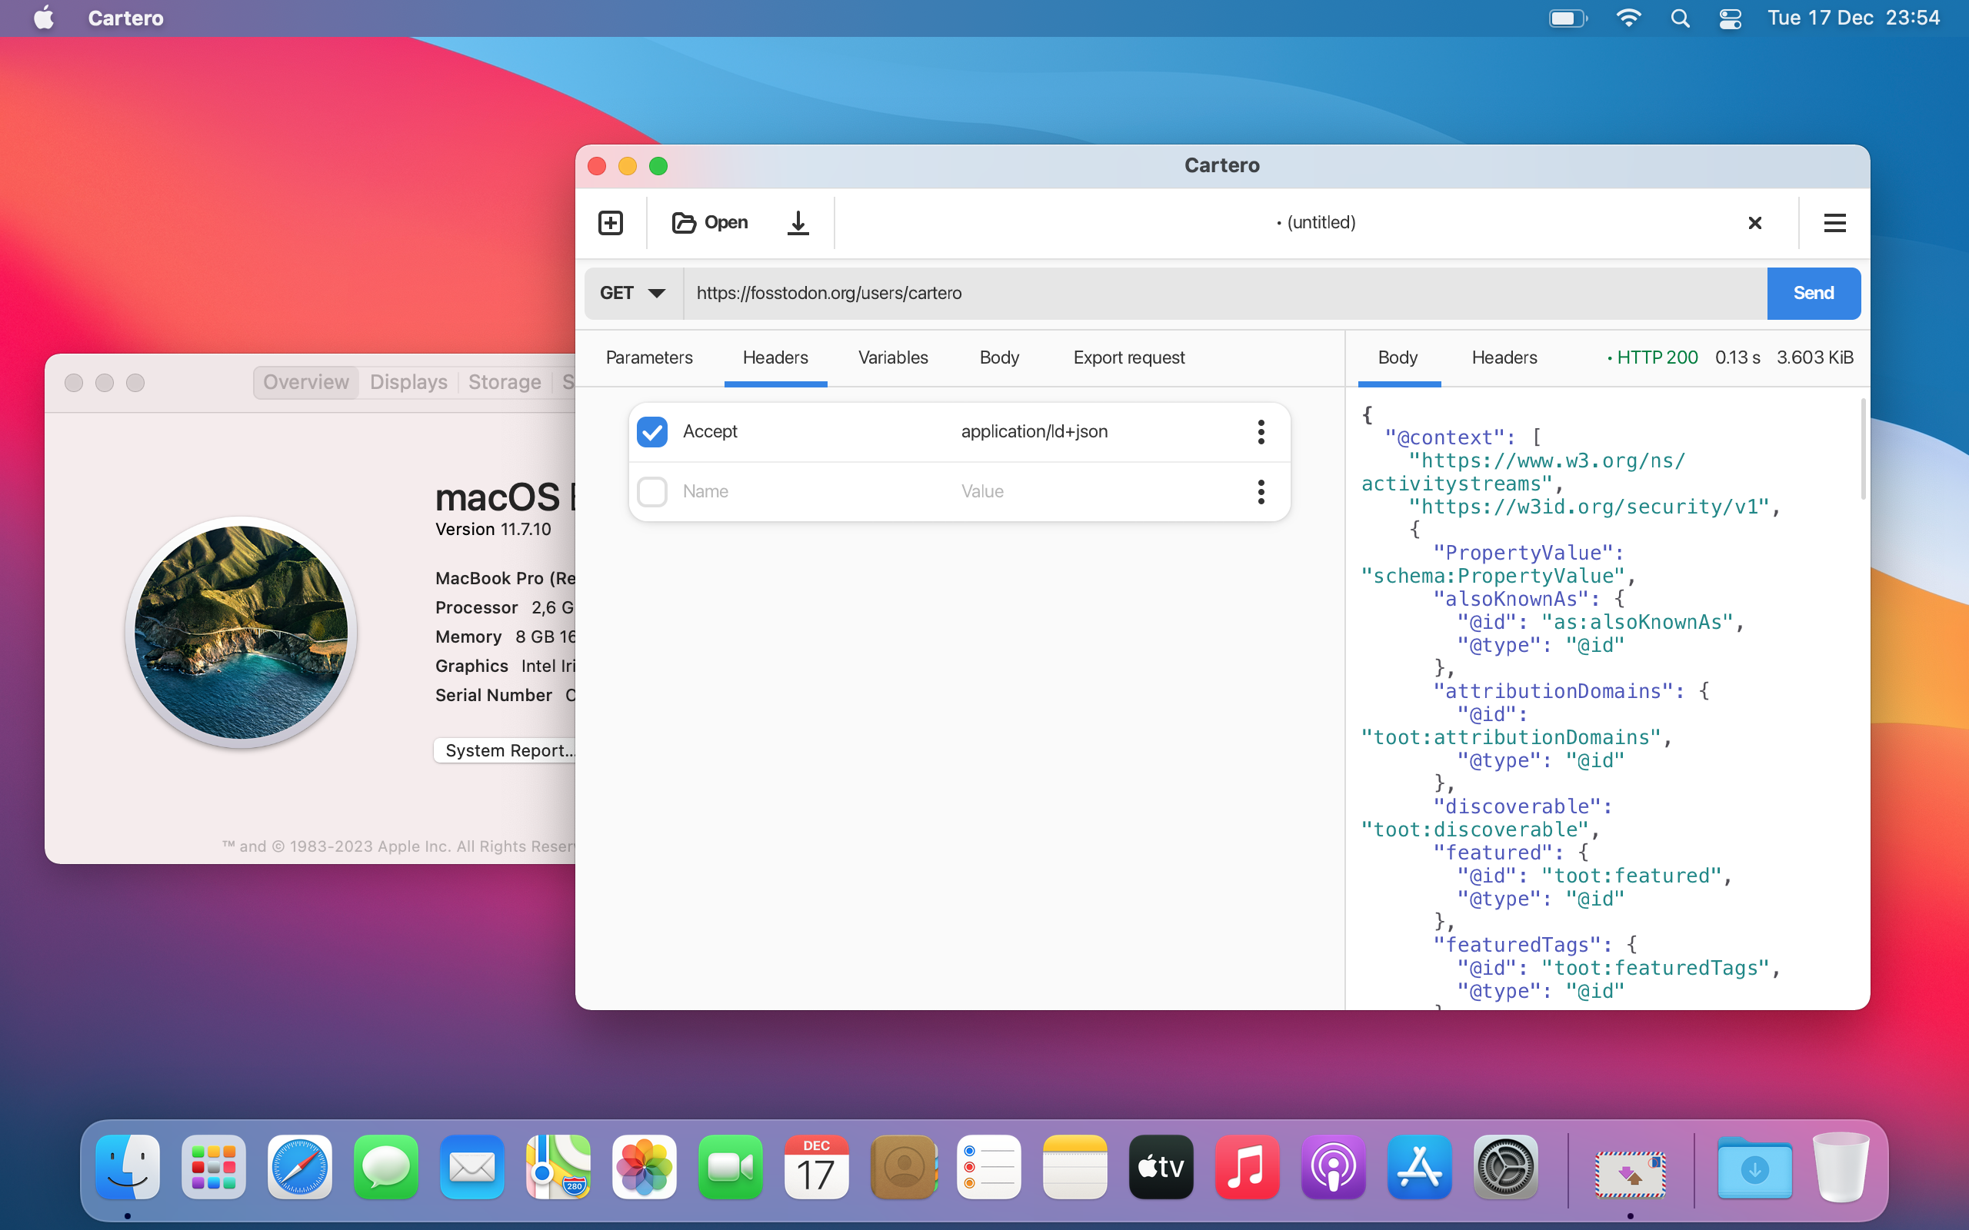The width and height of the screenshot is (1969, 1230).
Task: Select the Overview tab in About This Mac
Action: 306,382
